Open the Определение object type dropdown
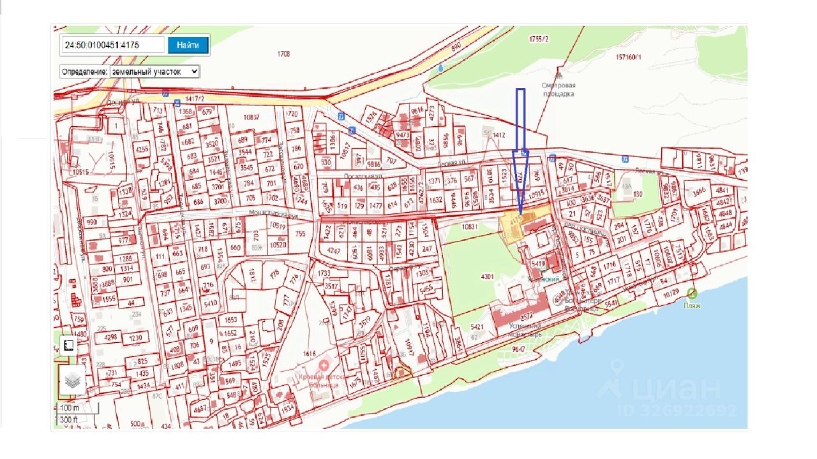817x459 pixels. pyautogui.click(x=155, y=72)
